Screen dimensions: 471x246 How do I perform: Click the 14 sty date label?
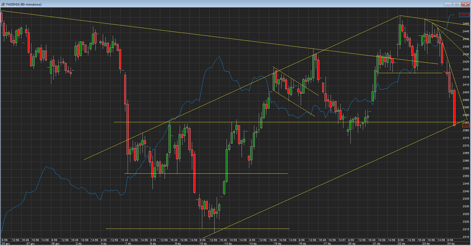(x=253, y=244)
